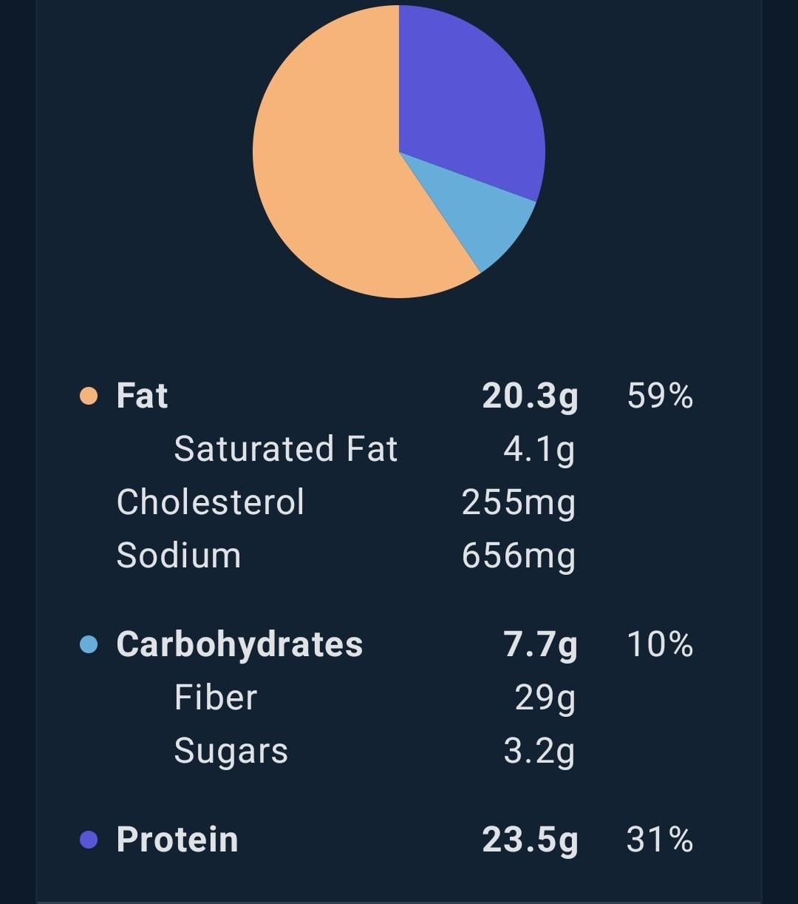The image size is (798, 904).
Task: Tap the 20.3g fat value
Action: (530, 397)
